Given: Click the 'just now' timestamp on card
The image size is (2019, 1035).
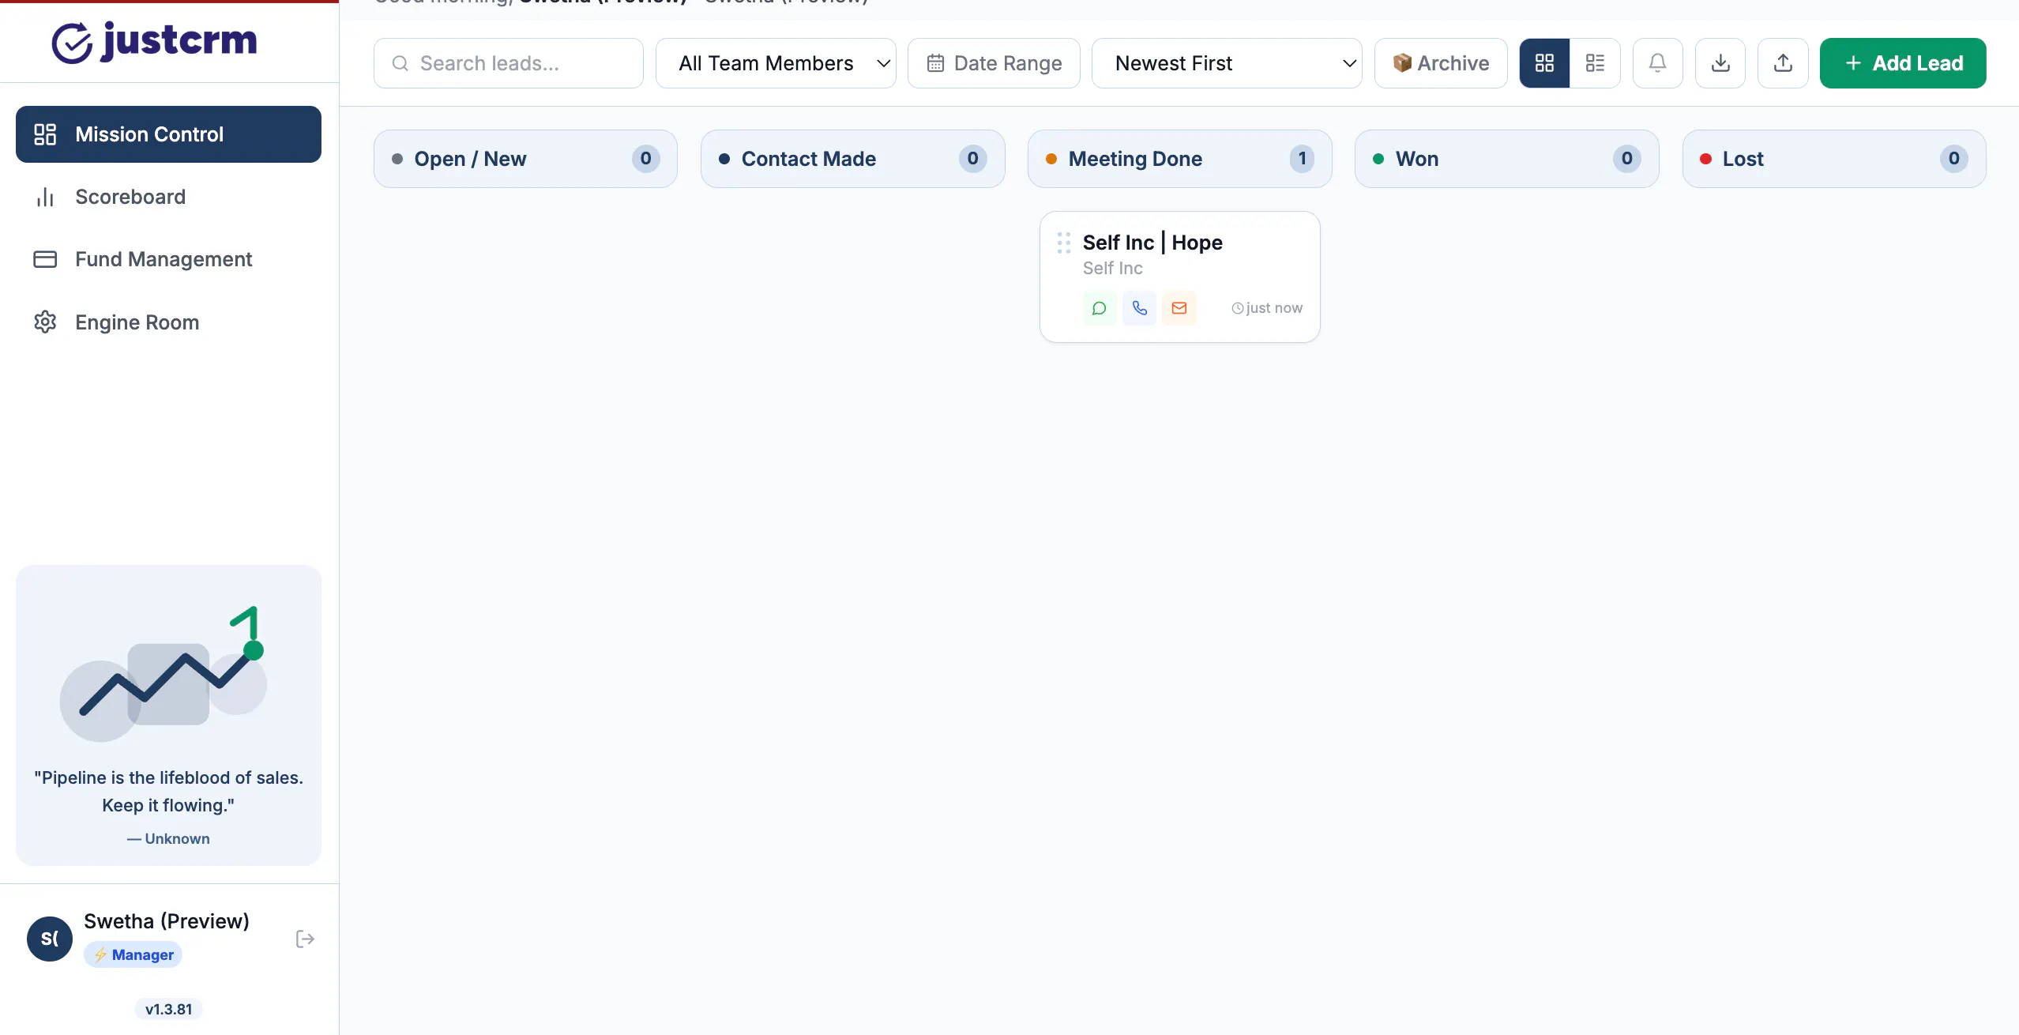Looking at the screenshot, I should coord(1267,308).
